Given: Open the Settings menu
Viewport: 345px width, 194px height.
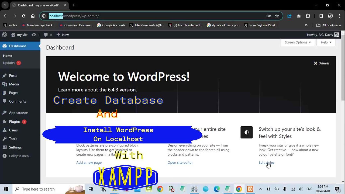Looking at the screenshot, I should tap(15, 147).
